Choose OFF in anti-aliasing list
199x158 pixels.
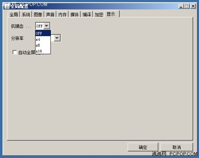pyautogui.click(x=43, y=33)
